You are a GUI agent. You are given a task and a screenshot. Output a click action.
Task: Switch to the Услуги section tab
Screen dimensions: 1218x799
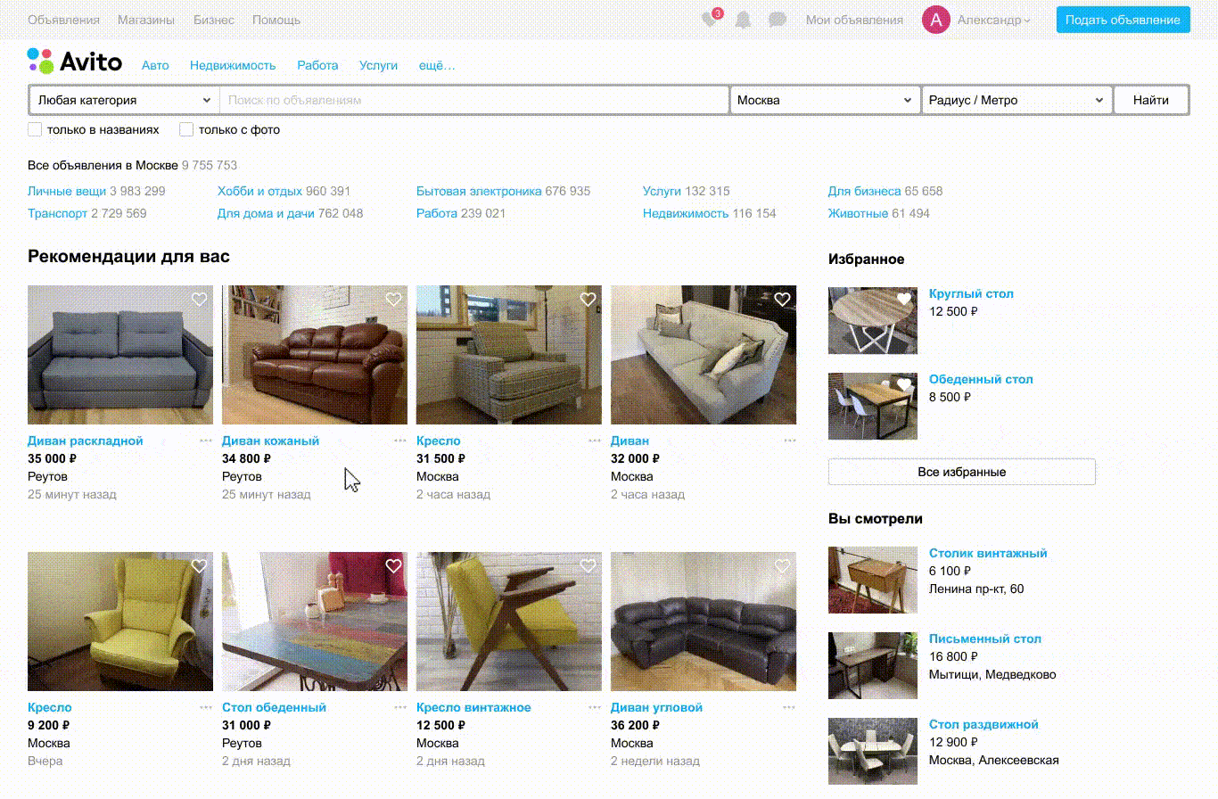click(378, 65)
